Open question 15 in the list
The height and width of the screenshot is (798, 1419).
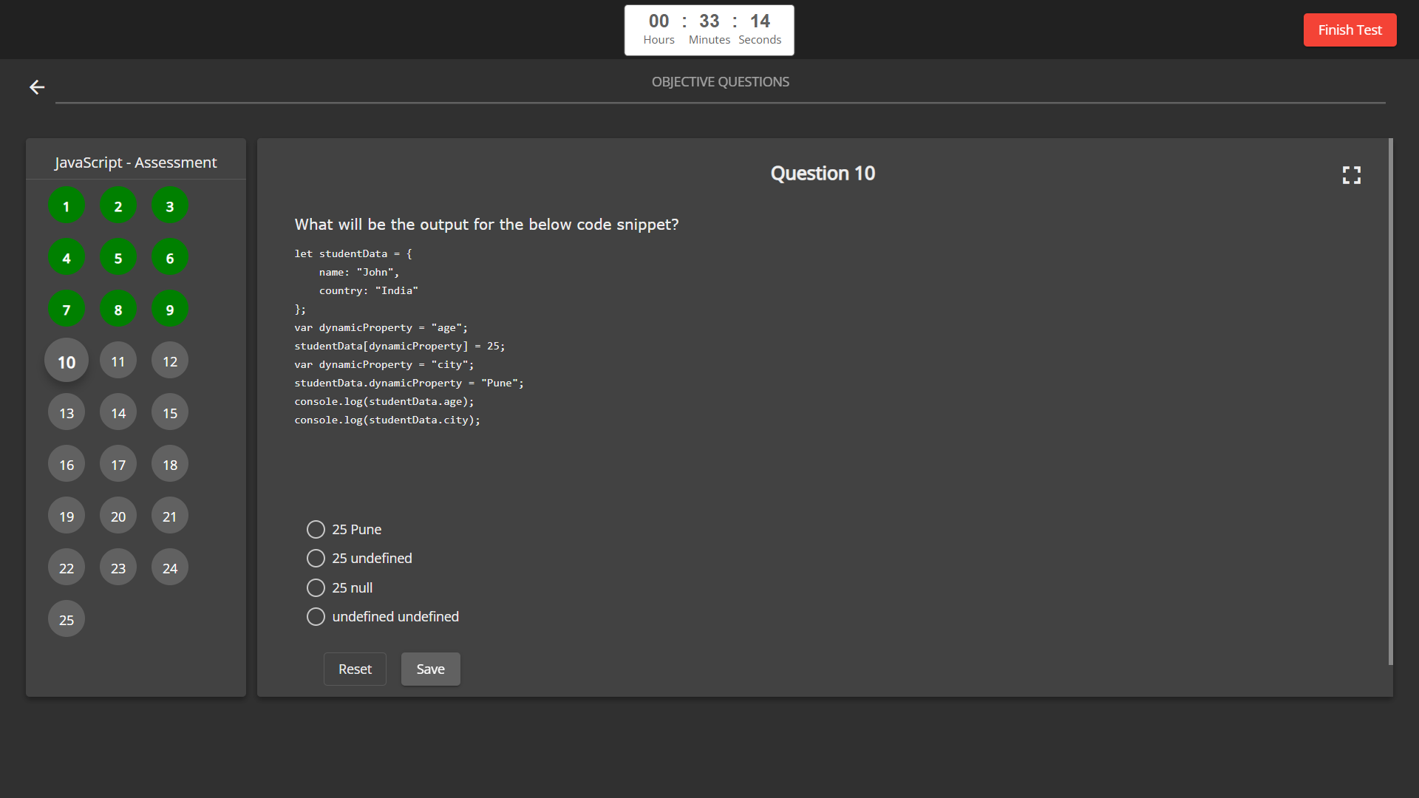(170, 413)
